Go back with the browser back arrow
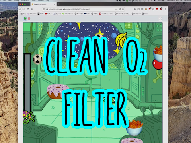The width and height of the screenshot is (191, 143). coord(21,9)
